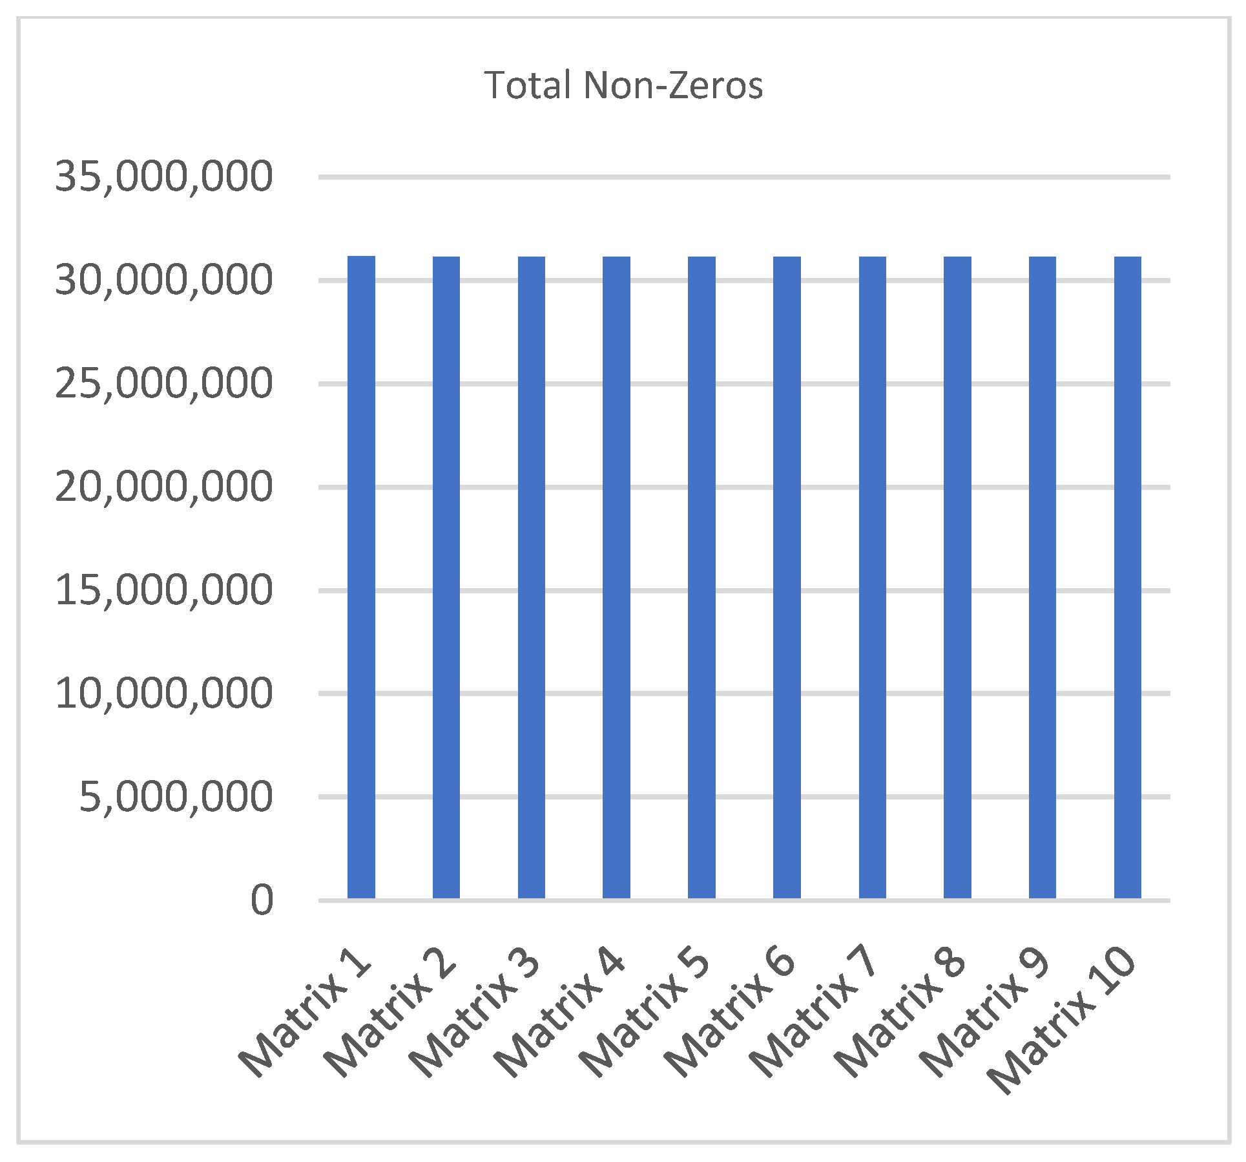Image resolution: width=1246 pixels, height=1162 pixels.
Task: Click the Matrix 9 bar
Action: pos(1043,577)
